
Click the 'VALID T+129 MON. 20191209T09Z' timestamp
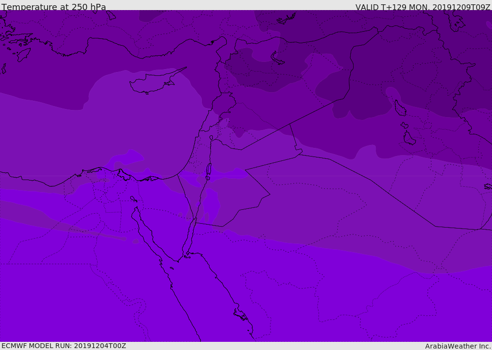423,7
